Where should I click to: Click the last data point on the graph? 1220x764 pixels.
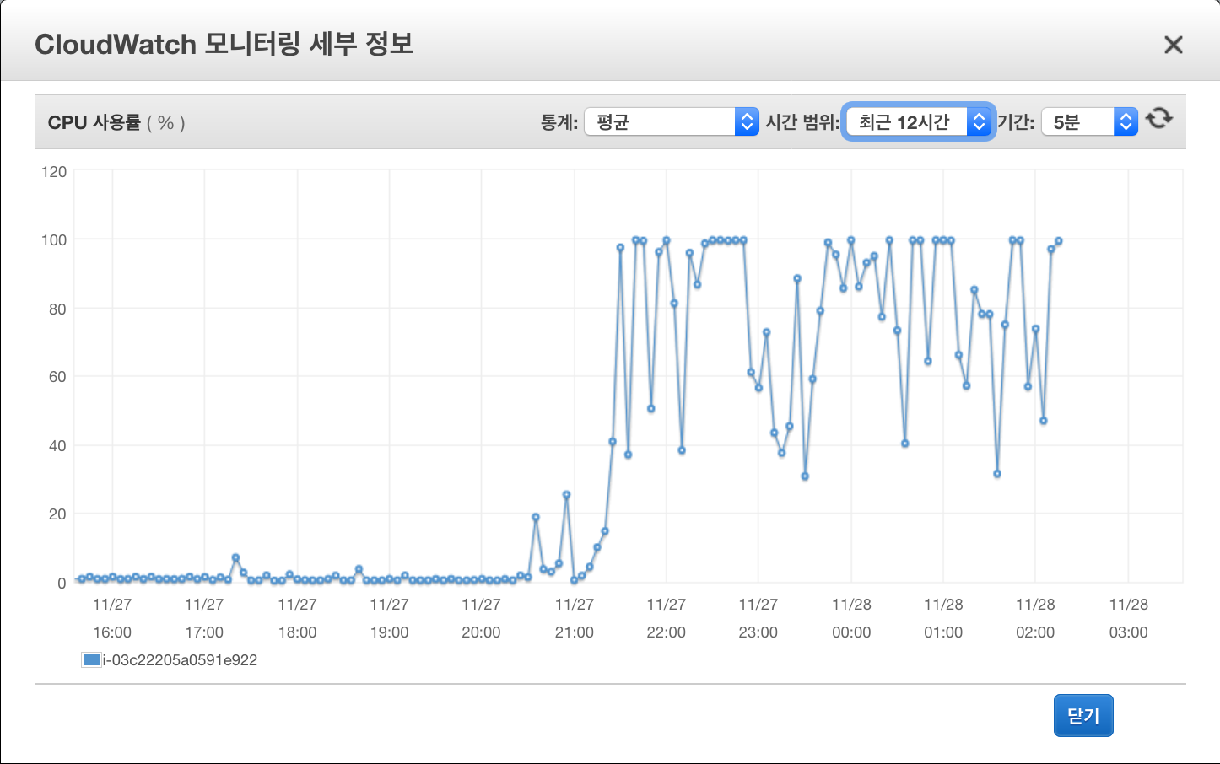tap(1059, 241)
